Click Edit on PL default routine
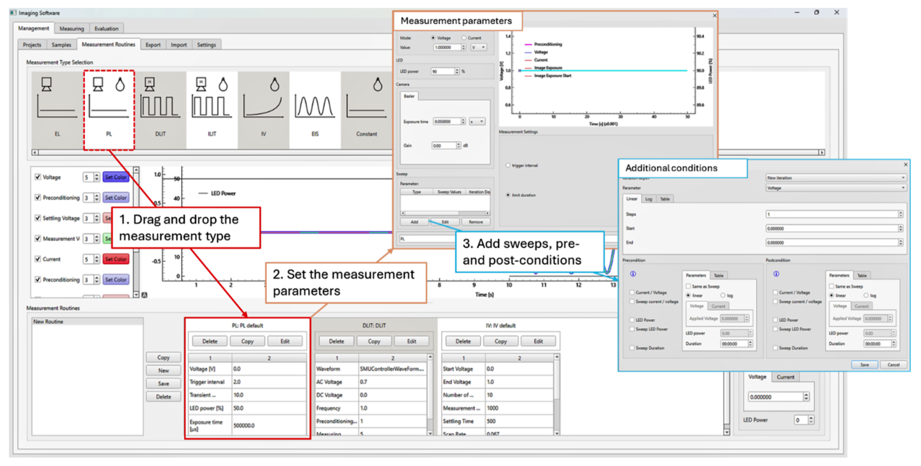 285,341
